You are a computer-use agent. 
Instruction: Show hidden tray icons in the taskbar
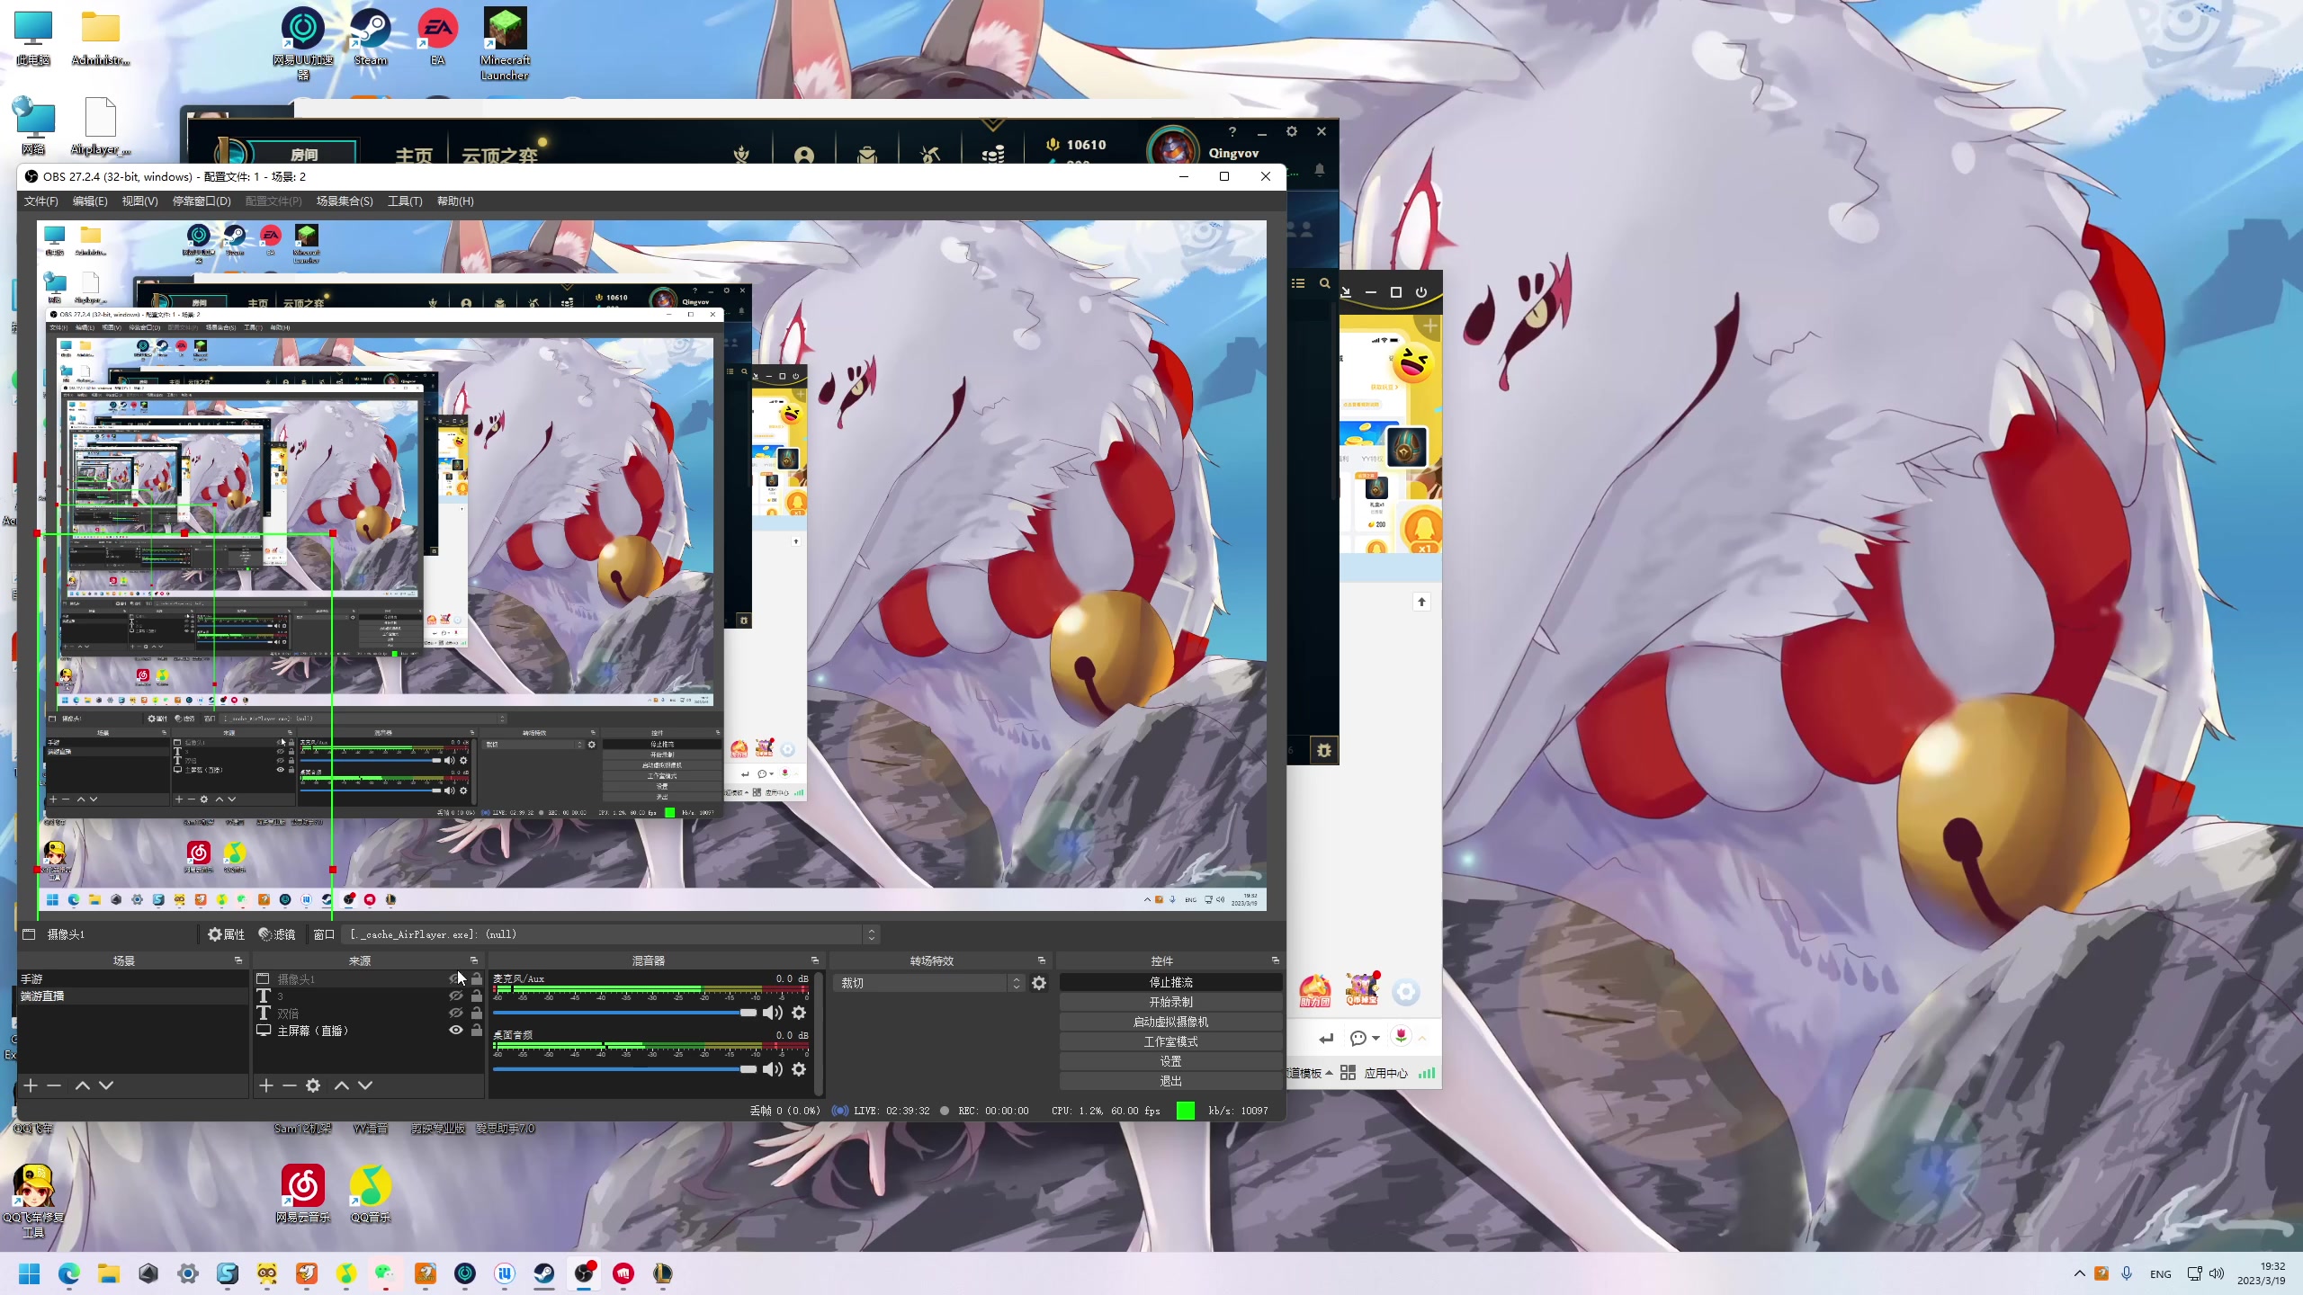pyautogui.click(x=2079, y=1273)
